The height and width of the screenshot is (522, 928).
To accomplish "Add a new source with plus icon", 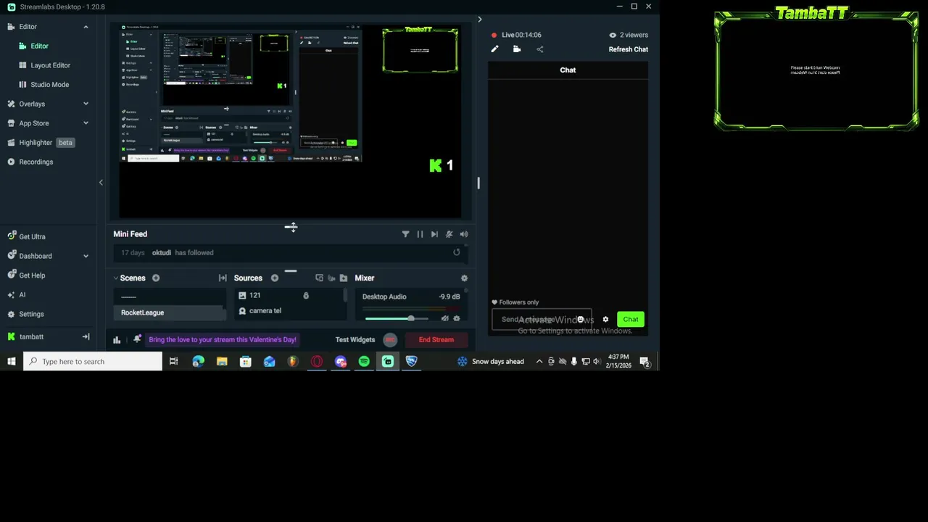I will [275, 278].
